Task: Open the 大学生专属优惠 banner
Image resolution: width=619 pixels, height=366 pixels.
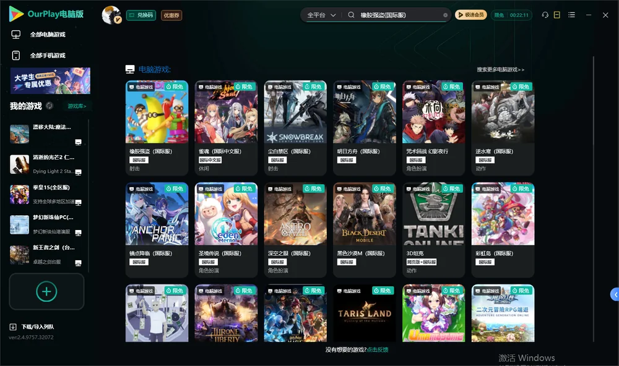Action: point(51,81)
